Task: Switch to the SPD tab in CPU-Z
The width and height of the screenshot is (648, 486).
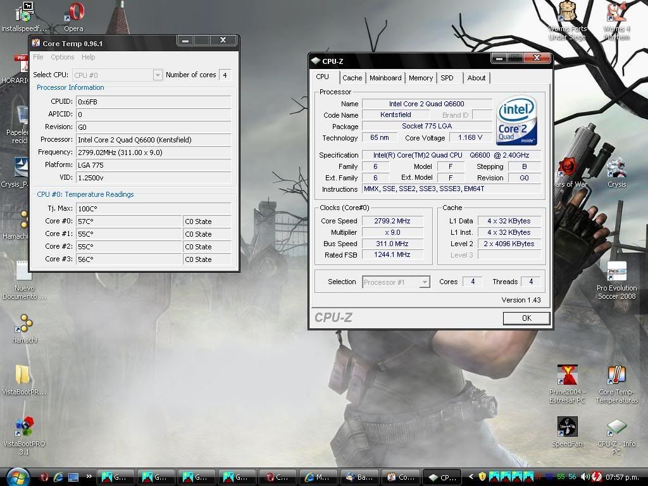Action: tap(447, 78)
